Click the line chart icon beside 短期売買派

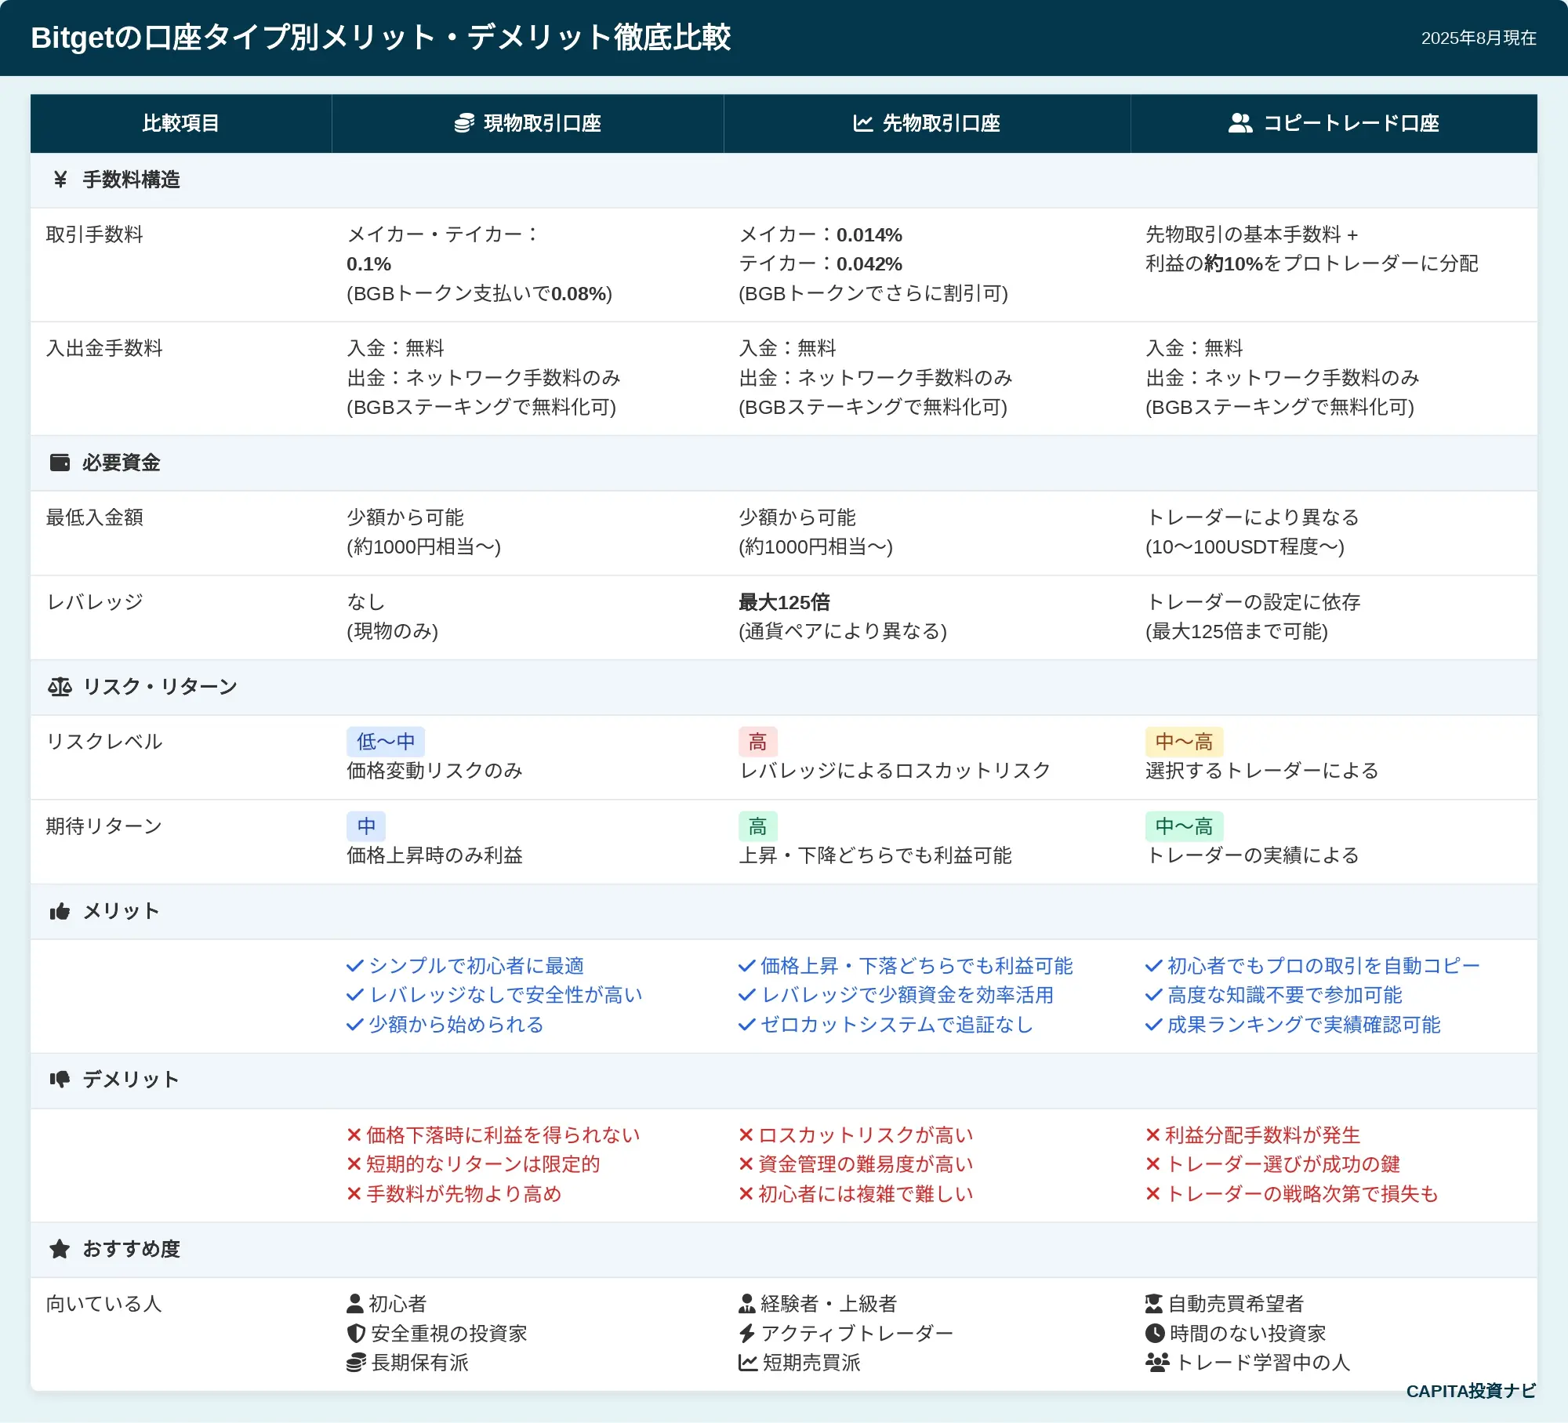pyautogui.click(x=748, y=1363)
